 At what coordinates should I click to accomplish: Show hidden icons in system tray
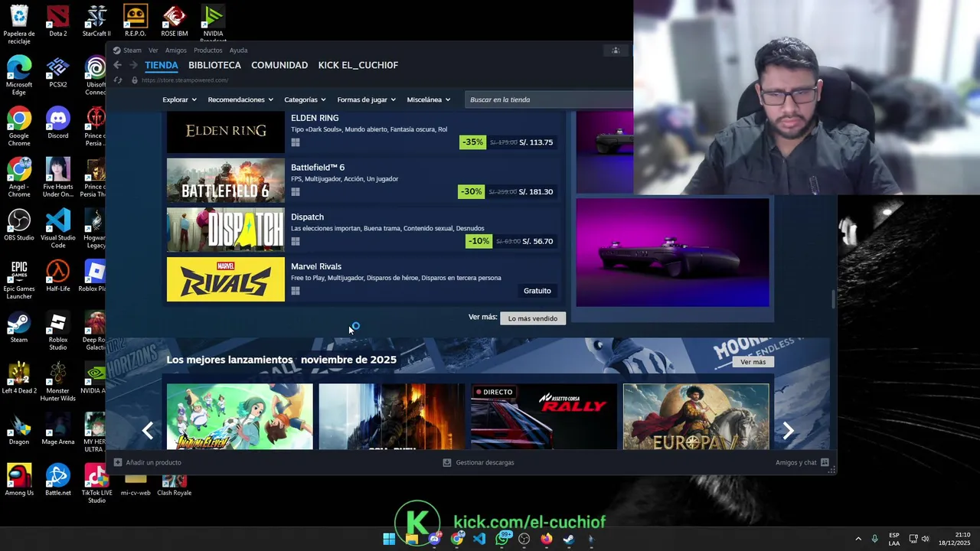pyautogui.click(x=858, y=539)
